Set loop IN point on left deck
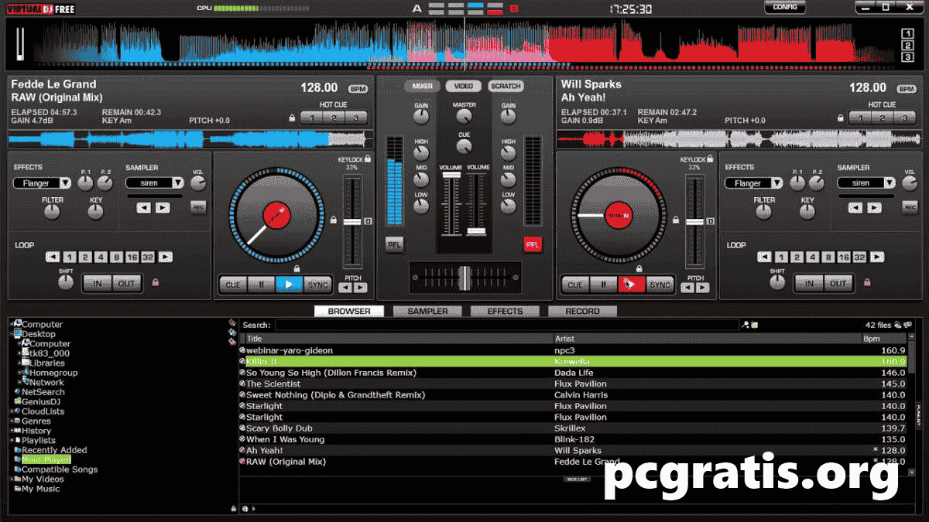 (x=98, y=283)
